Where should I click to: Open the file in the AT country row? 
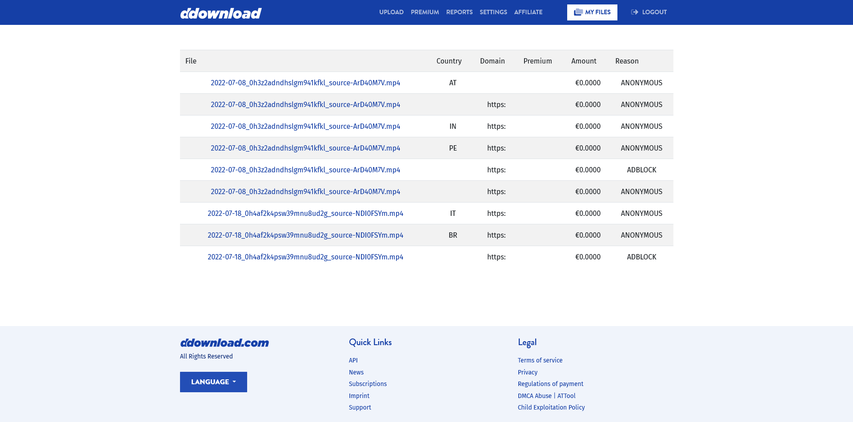[x=305, y=83]
